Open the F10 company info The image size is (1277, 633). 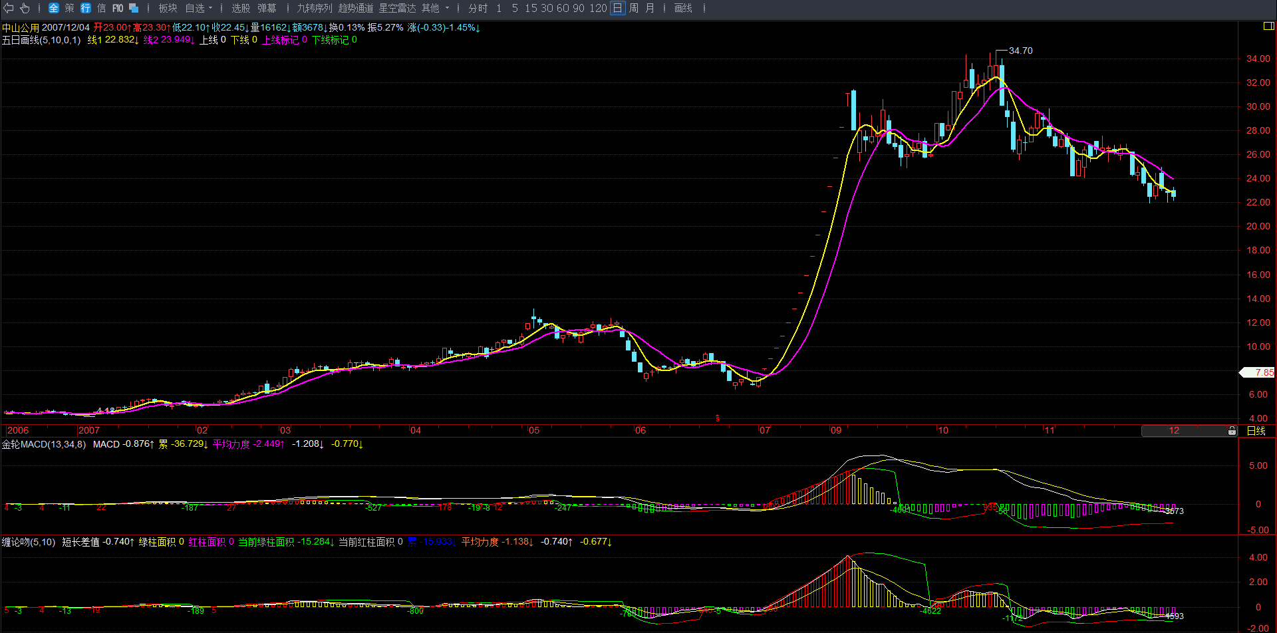click(x=118, y=8)
